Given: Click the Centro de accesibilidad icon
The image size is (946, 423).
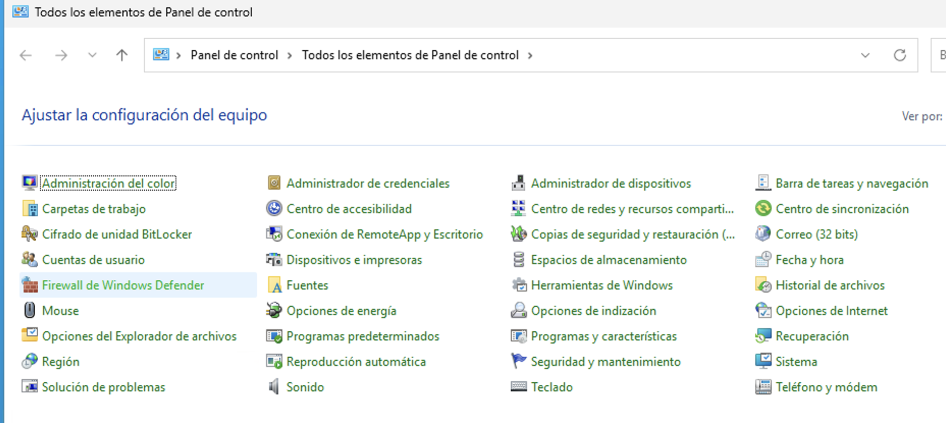Looking at the screenshot, I should 274,208.
